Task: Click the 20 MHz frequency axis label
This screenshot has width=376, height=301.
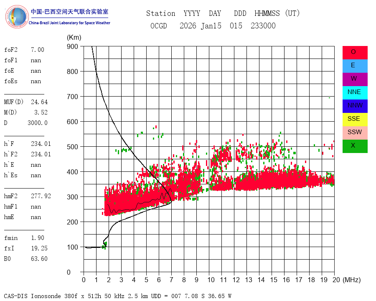Action: [x=336, y=280]
